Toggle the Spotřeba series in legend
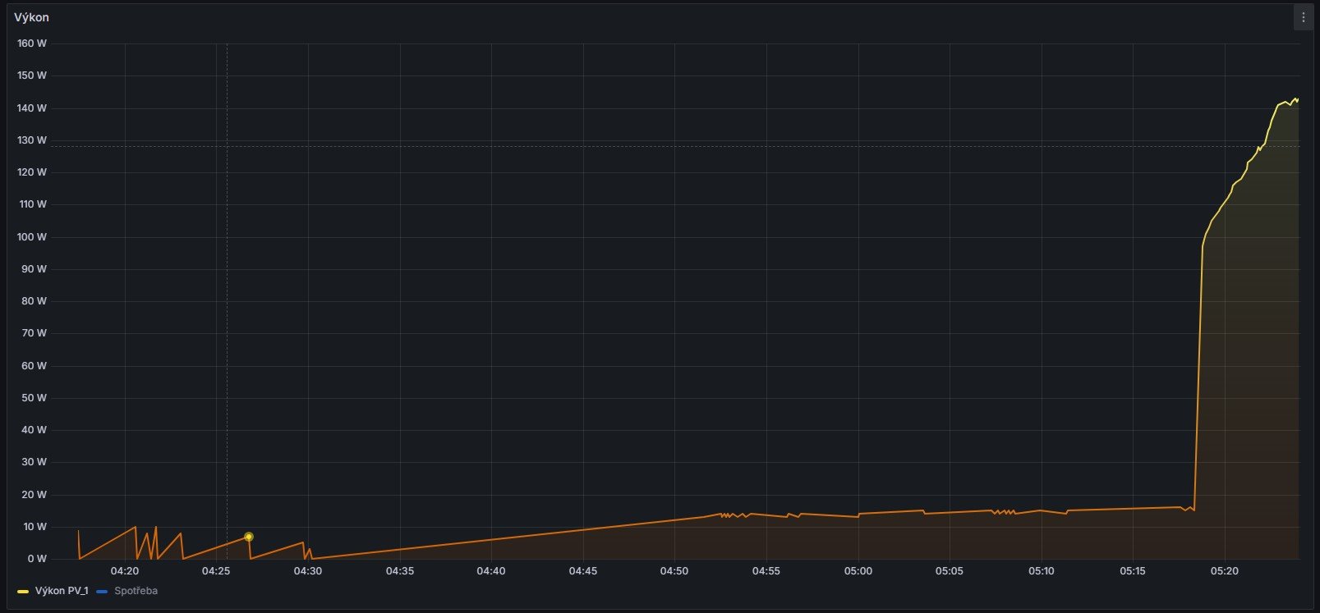 point(136,591)
